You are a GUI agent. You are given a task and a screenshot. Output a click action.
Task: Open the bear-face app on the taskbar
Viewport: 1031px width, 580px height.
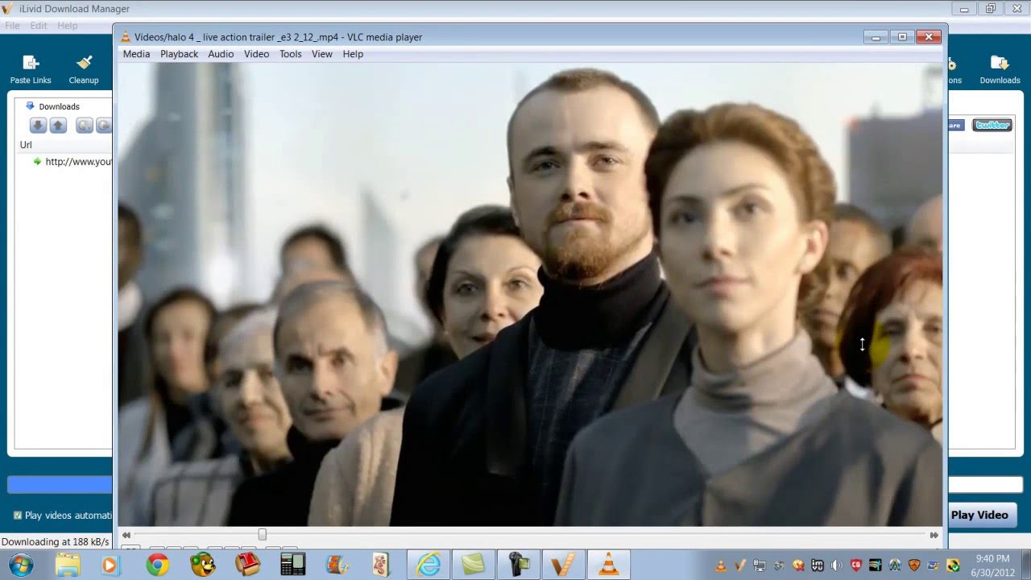203,565
